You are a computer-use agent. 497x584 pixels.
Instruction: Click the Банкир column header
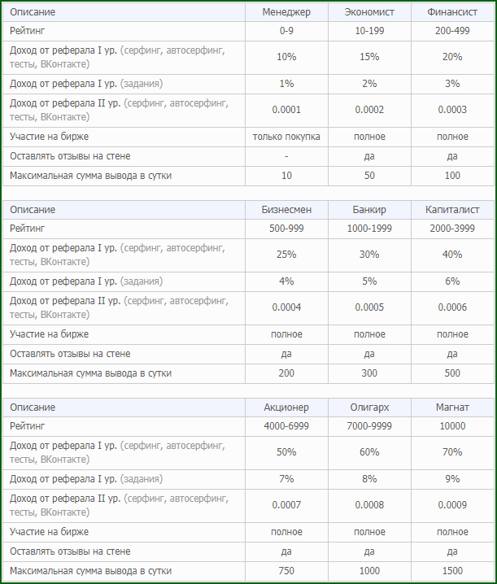coord(369,210)
